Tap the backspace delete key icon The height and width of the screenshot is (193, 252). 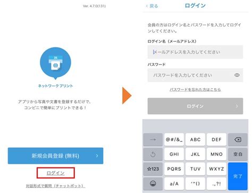tap(238, 140)
